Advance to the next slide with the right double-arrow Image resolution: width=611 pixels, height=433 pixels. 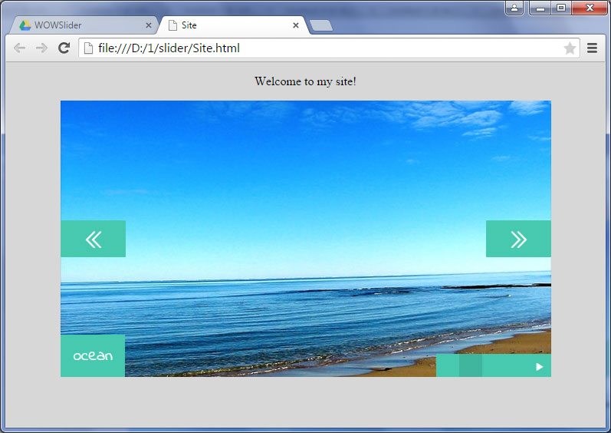tap(518, 239)
